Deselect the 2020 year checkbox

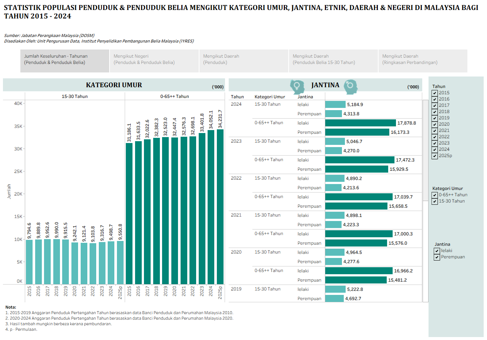435,124
